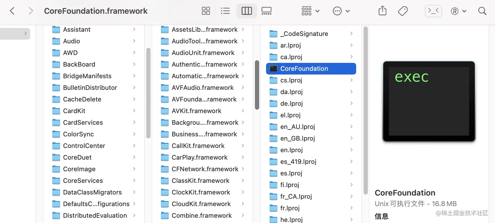495x223 pixels.
Task: Open the ellipsis action menu
Action: tap(341, 11)
